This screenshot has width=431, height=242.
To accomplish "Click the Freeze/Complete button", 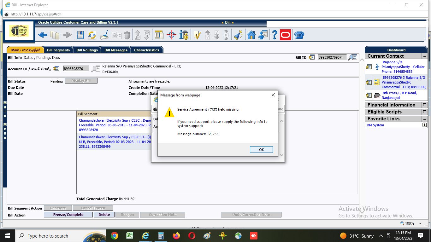I will 68,215.
